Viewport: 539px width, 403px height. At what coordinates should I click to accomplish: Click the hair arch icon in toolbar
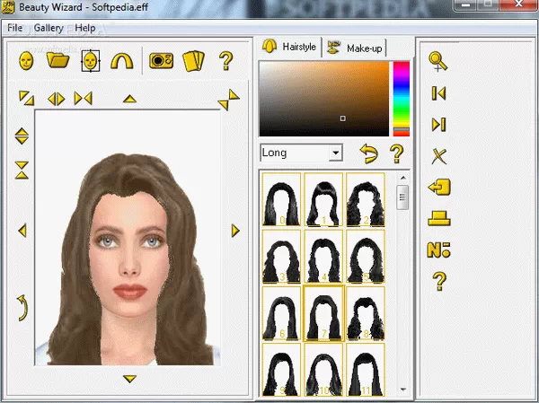point(120,60)
